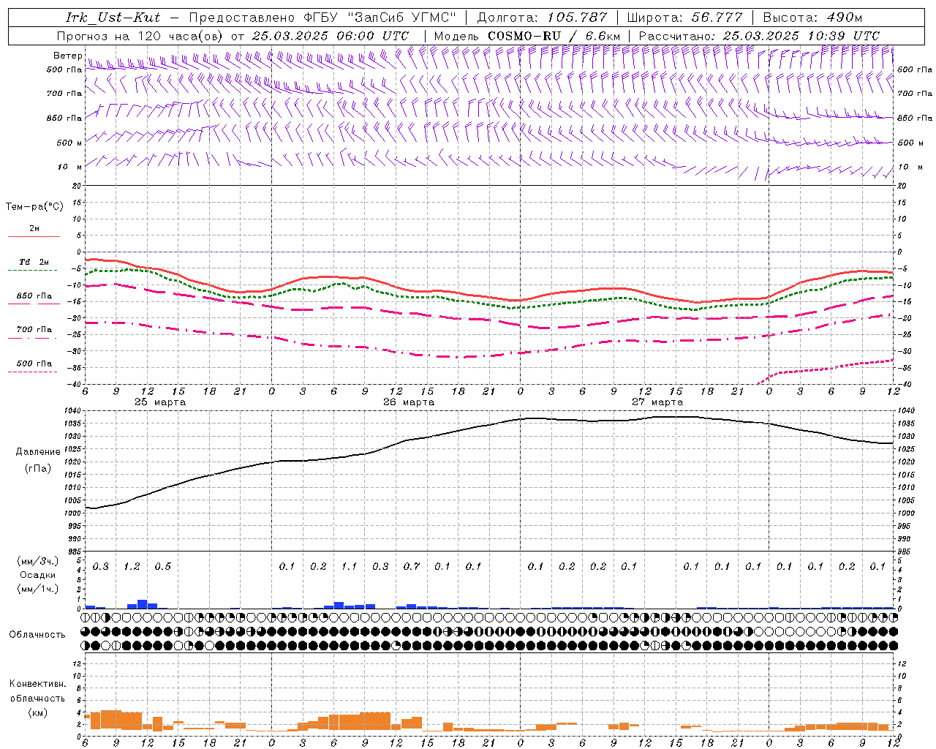Click the Долгота: 105.787 header value
The image size is (936, 749).
click(x=542, y=18)
